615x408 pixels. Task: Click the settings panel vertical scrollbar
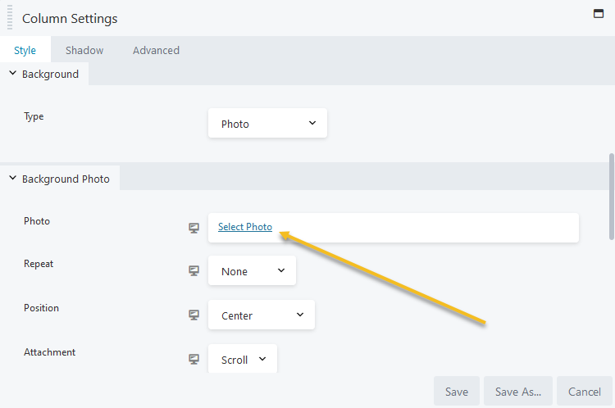(x=612, y=197)
